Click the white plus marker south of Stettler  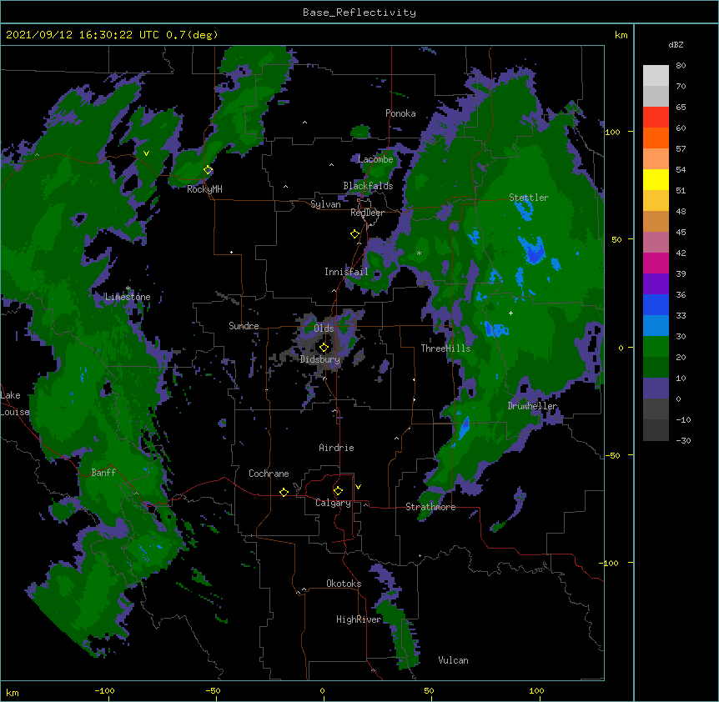[x=510, y=313]
